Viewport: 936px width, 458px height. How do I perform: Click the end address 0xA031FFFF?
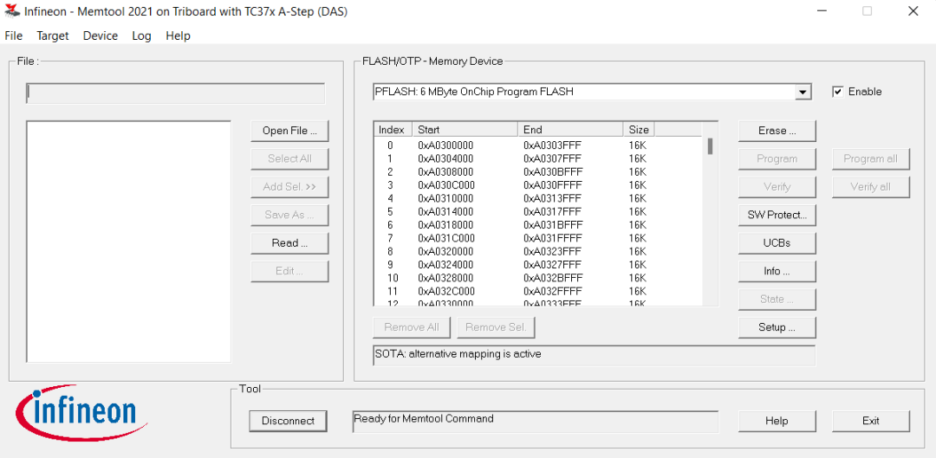point(552,238)
